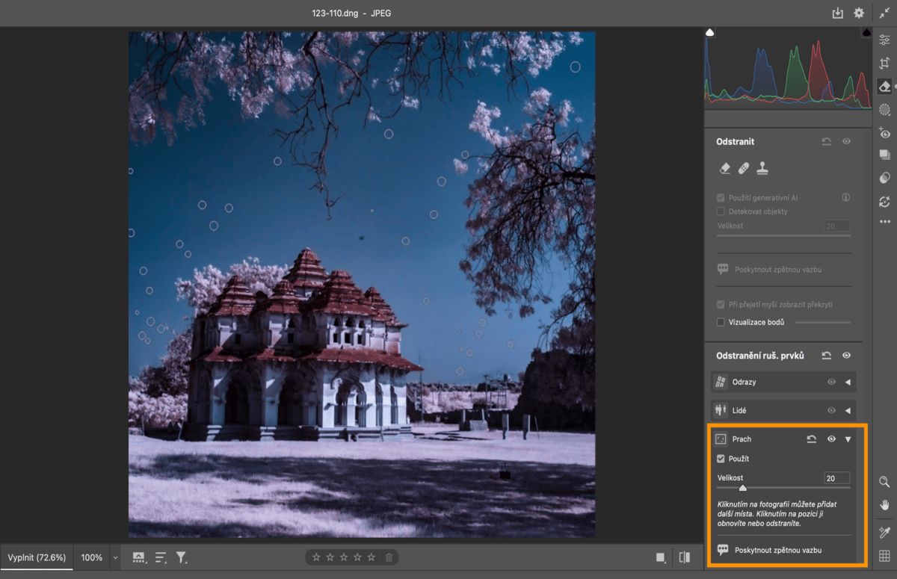Open the Crop tool panel
The image size is (897, 579).
[x=885, y=63]
